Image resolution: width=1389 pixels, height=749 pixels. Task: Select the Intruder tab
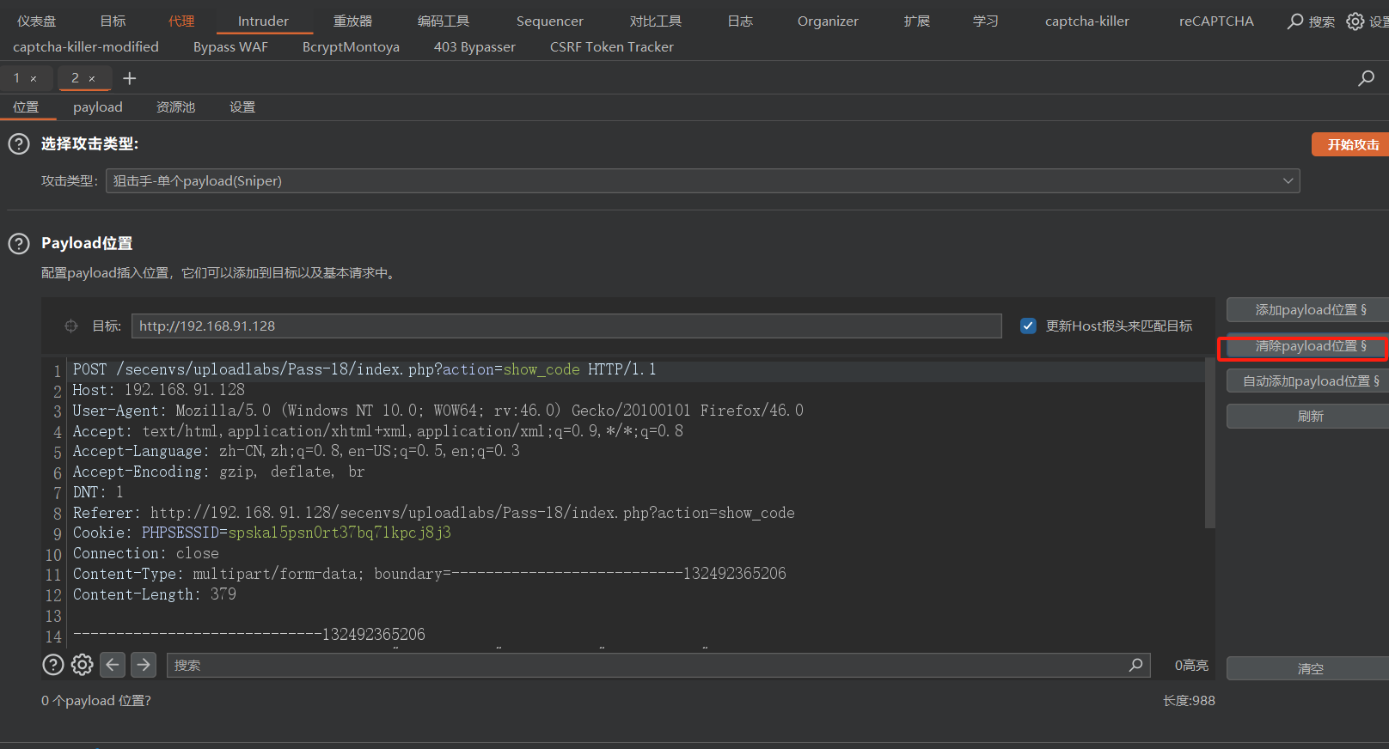click(x=263, y=21)
